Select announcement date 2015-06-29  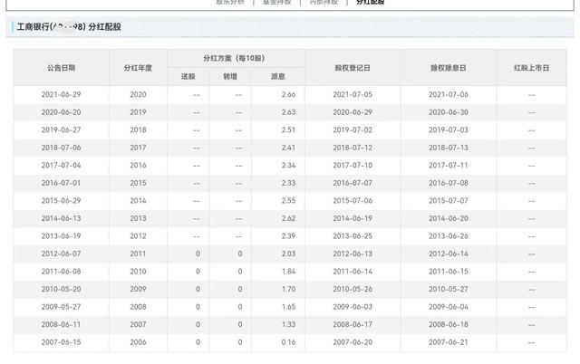[61, 201]
